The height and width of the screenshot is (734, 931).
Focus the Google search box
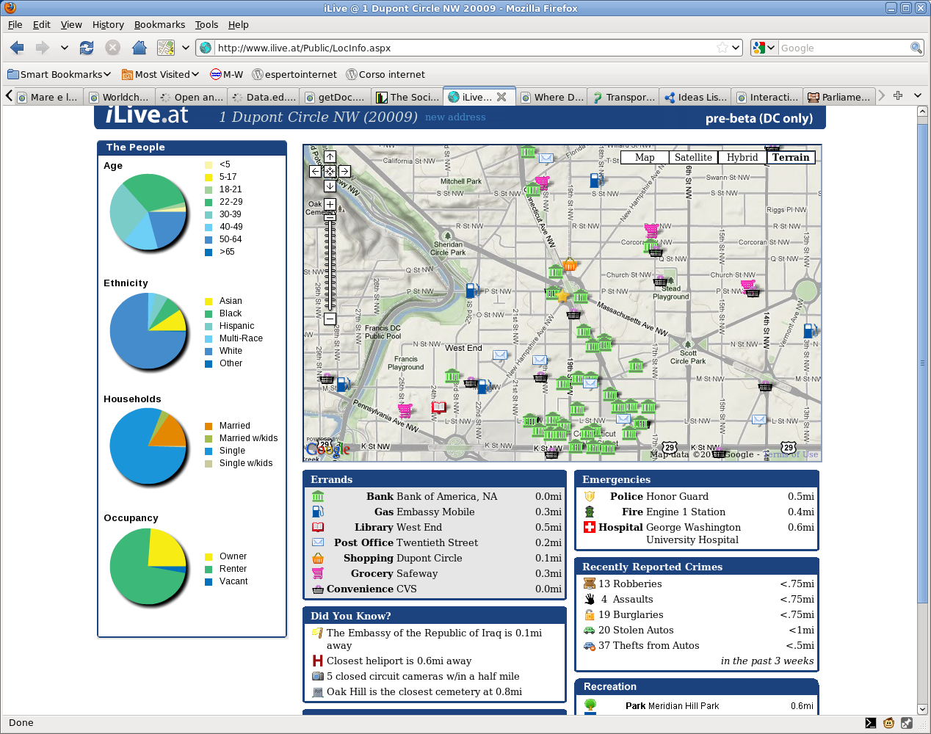click(x=844, y=48)
